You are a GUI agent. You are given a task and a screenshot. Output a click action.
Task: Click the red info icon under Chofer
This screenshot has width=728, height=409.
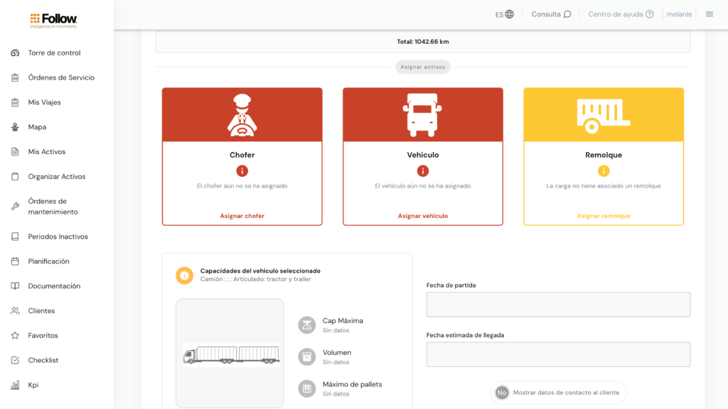[x=242, y=171]
